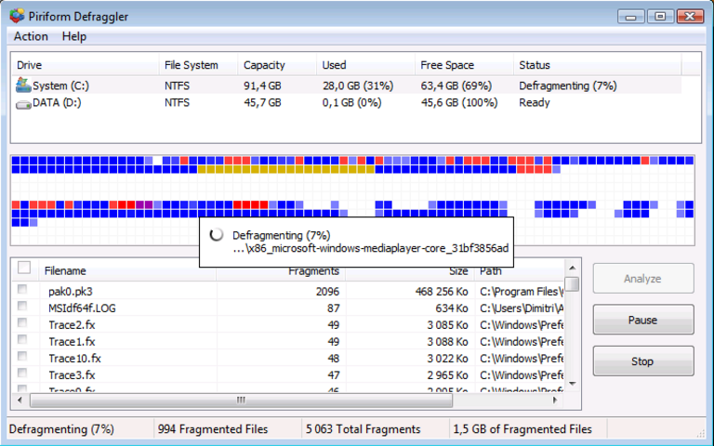Select the Trace3.fx file name
This screenshot has height=446, width=714.
[x=72, y=375]
